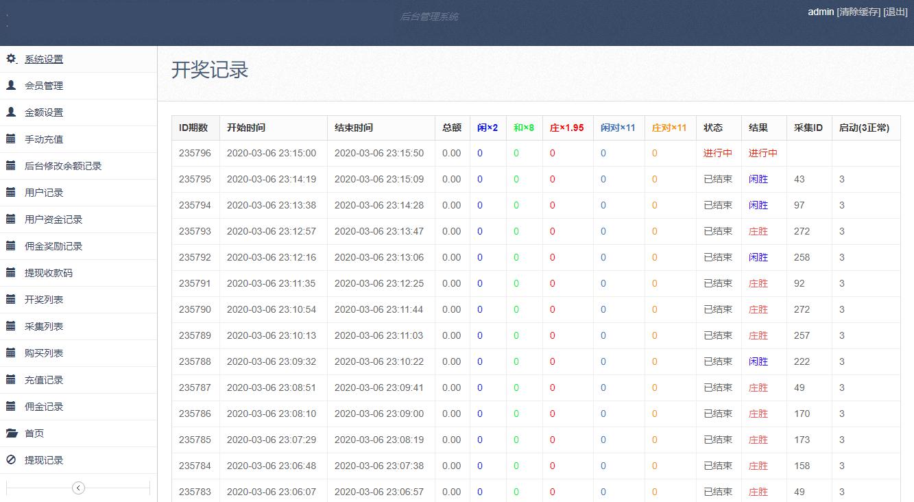Click the 庄胜 result in row 235793
The width and height of the screenshot is (914, 502).
758,231
